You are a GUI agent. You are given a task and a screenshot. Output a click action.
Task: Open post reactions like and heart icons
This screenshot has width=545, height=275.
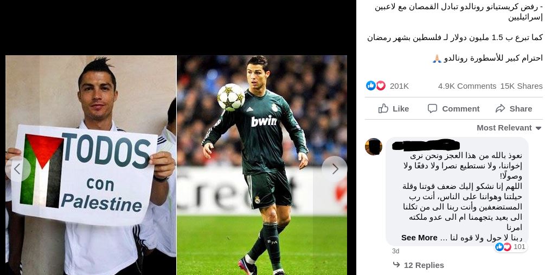tap(376, 86)
